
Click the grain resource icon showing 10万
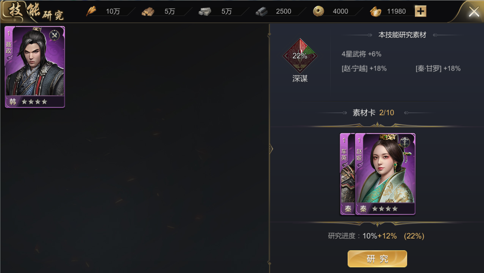coord(91,11)
